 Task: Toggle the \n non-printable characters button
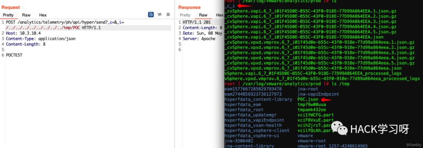(x=160, y=14)
